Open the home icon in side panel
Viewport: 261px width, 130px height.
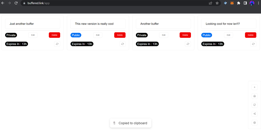point(255,96)
